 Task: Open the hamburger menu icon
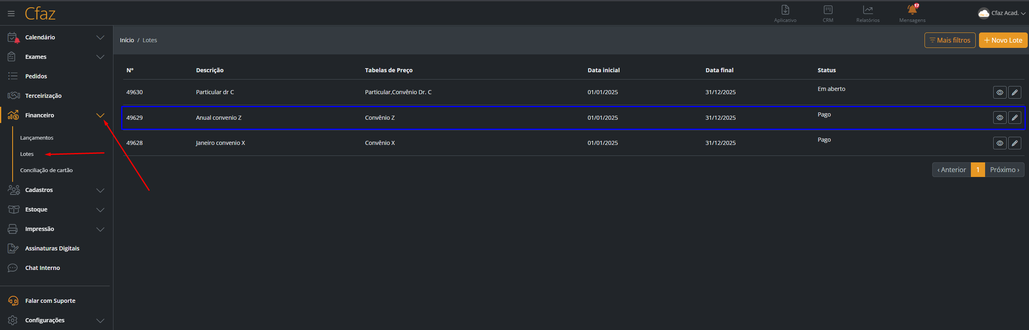[11, 14]
